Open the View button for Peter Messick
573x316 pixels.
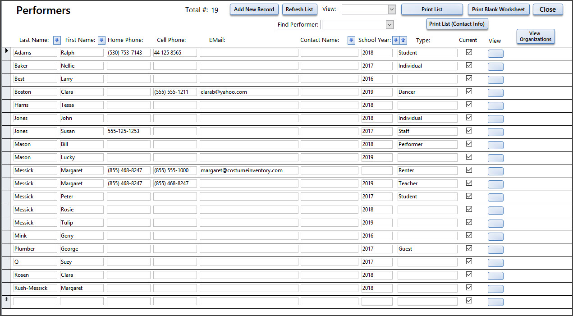(495, 197)
